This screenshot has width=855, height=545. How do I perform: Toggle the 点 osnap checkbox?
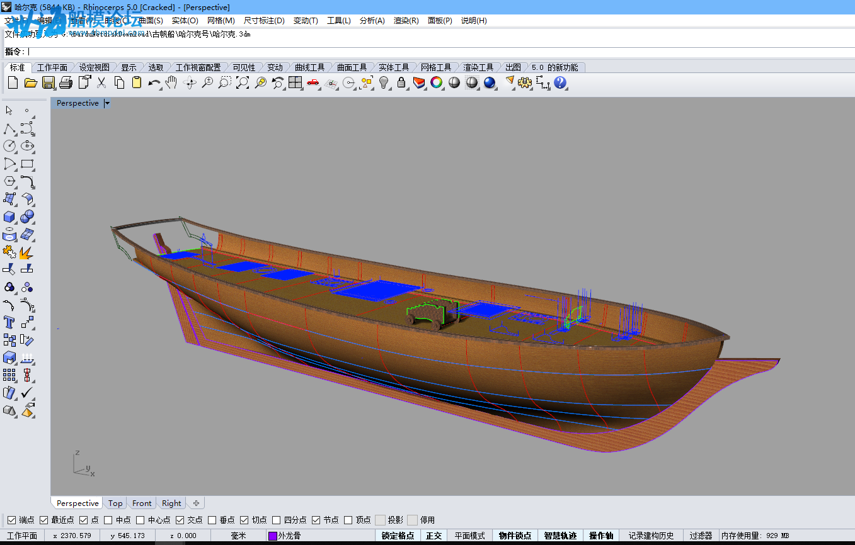[84, 520]
